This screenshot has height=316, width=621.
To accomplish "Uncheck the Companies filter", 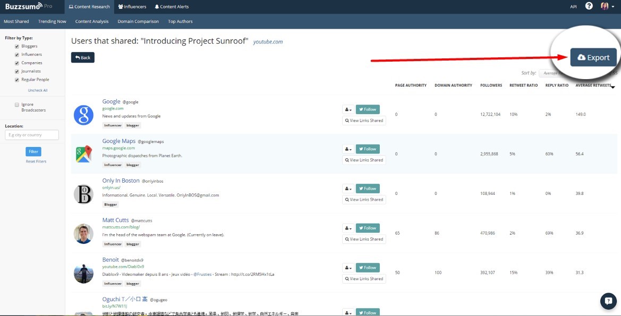I will coord(17,63).
